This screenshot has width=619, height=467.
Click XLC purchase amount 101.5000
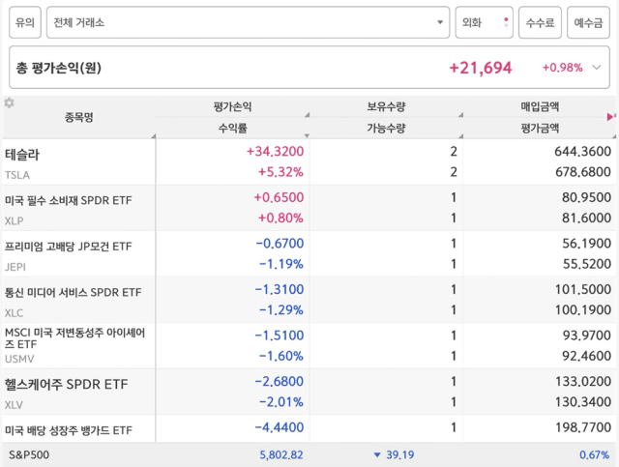583,289
